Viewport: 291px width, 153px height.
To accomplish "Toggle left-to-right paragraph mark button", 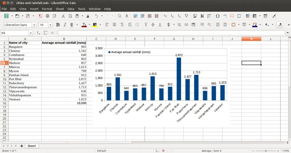I will 280,25.
